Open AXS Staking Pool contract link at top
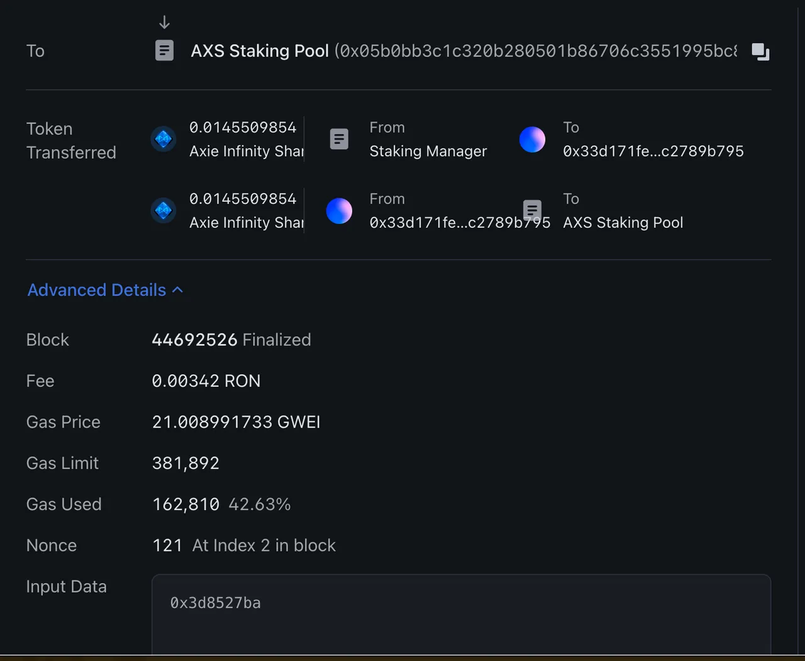This screenshot has width=805, height=661. click(x=260, y=51)
